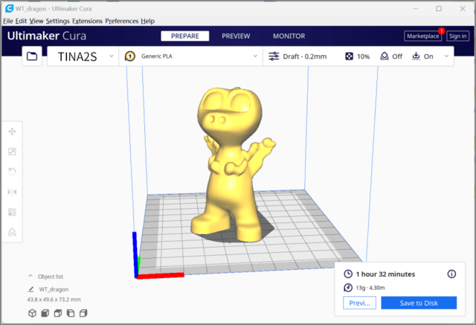Screen dimensions: 476x325
Task: Click the Save to Disk button
Action: pyautogui.click(x=419, y=303)
